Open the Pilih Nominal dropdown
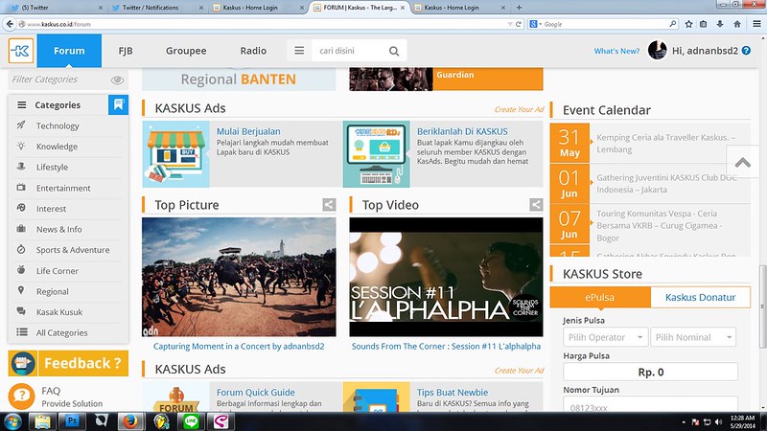Image resolution: width=767 pixels, height=431 pixels. (x=693, y=337)
